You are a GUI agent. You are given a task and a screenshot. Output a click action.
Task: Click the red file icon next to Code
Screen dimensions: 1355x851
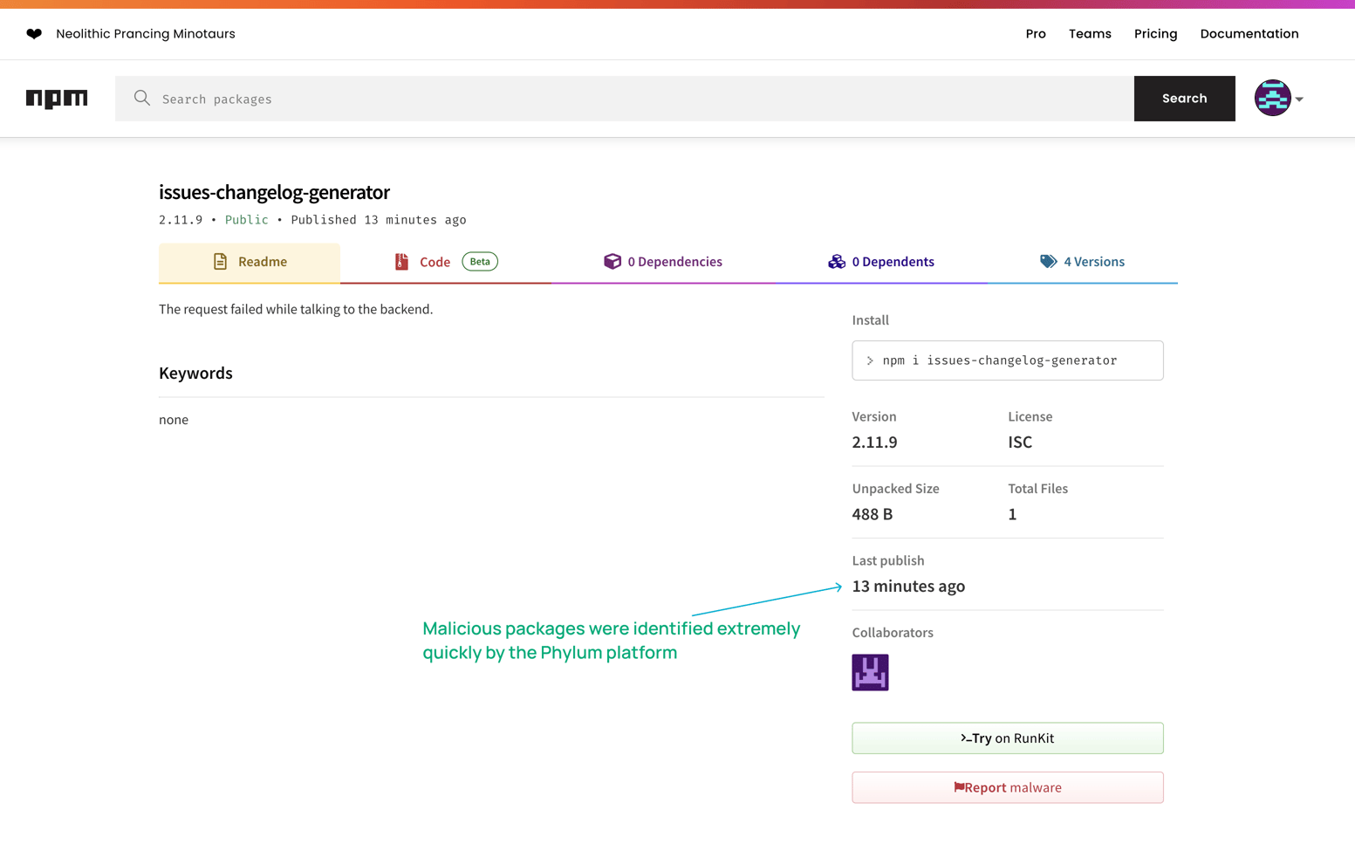pyautogui.click(x=401, y=261)
